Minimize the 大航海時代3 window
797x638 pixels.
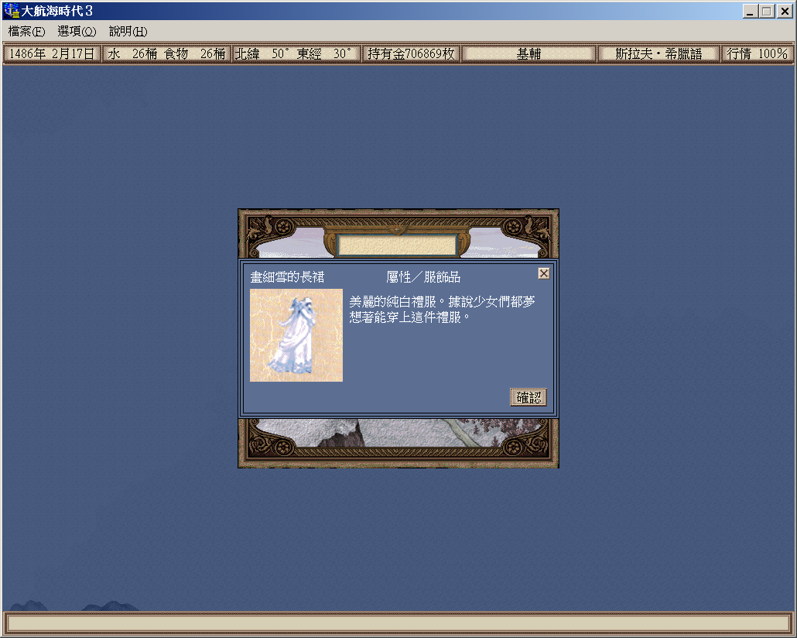pyautogui.click(x=750, y=11)
